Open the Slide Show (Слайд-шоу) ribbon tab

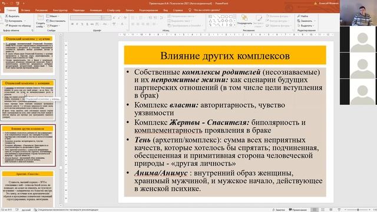click(x=114, y=10)
